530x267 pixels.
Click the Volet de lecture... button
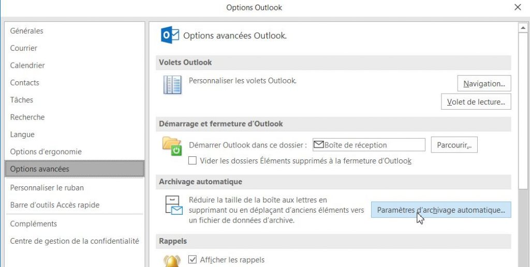(x=476, y=102)
